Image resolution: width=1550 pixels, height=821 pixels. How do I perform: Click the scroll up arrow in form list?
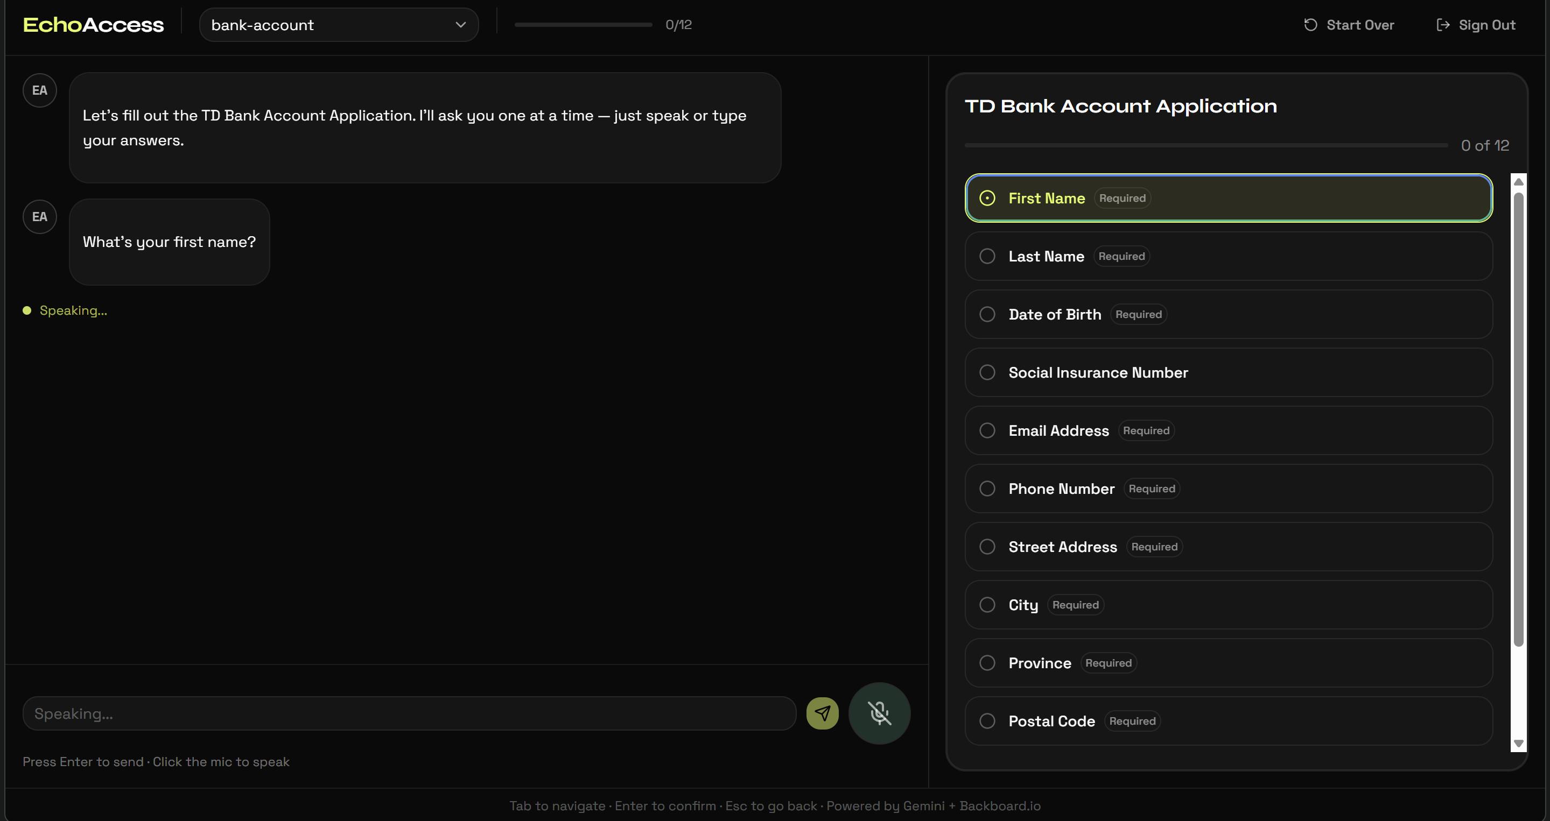(1518, 182)
